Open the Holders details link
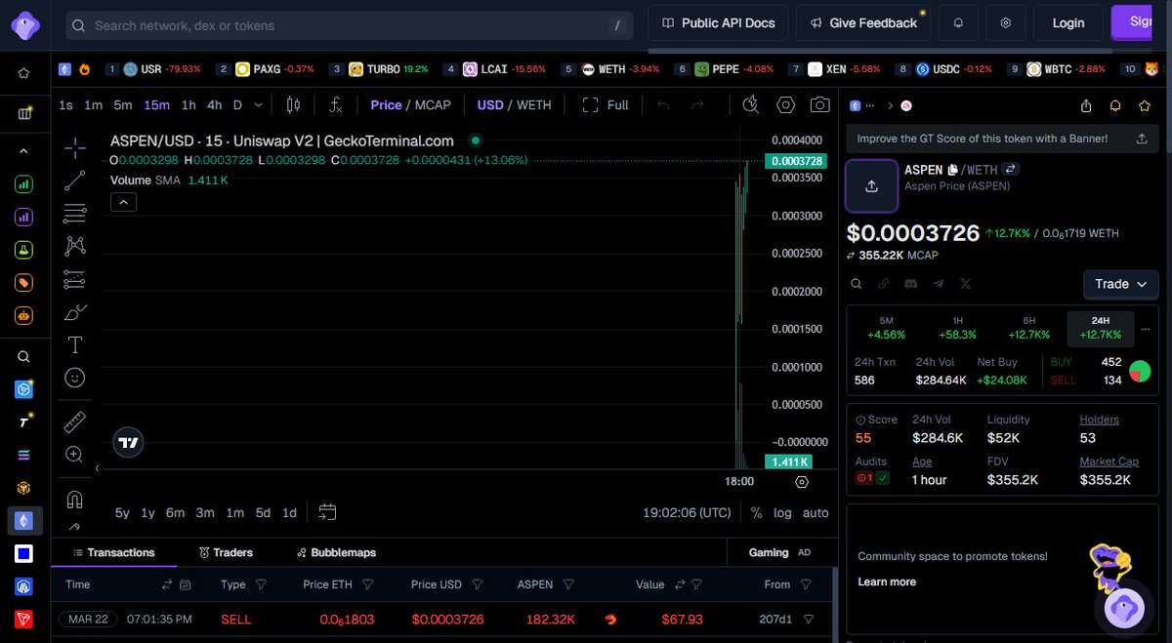 tap(1099, 420)
